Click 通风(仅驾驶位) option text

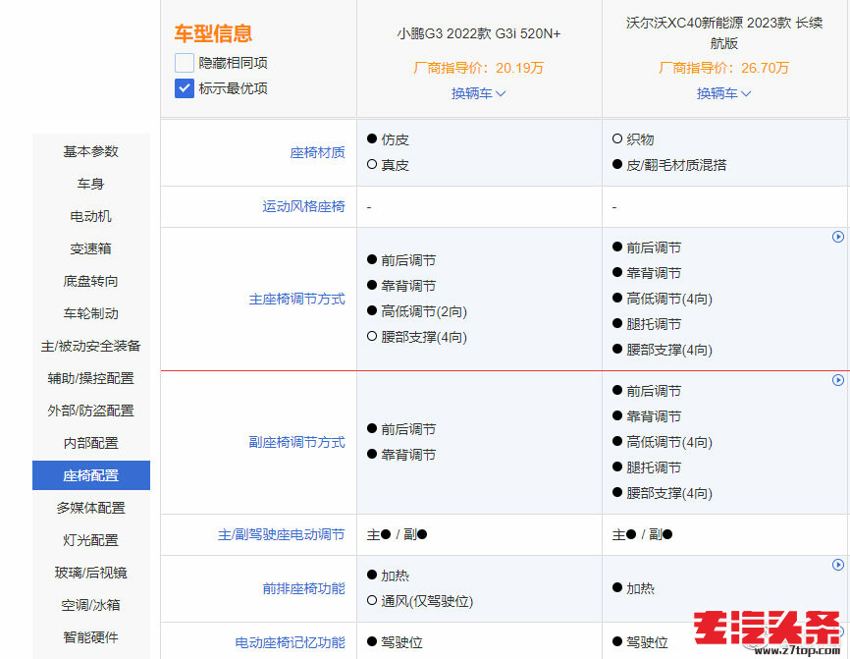427,601
